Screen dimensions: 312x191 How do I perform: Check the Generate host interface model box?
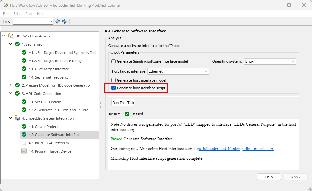click(x=114, y=80)
